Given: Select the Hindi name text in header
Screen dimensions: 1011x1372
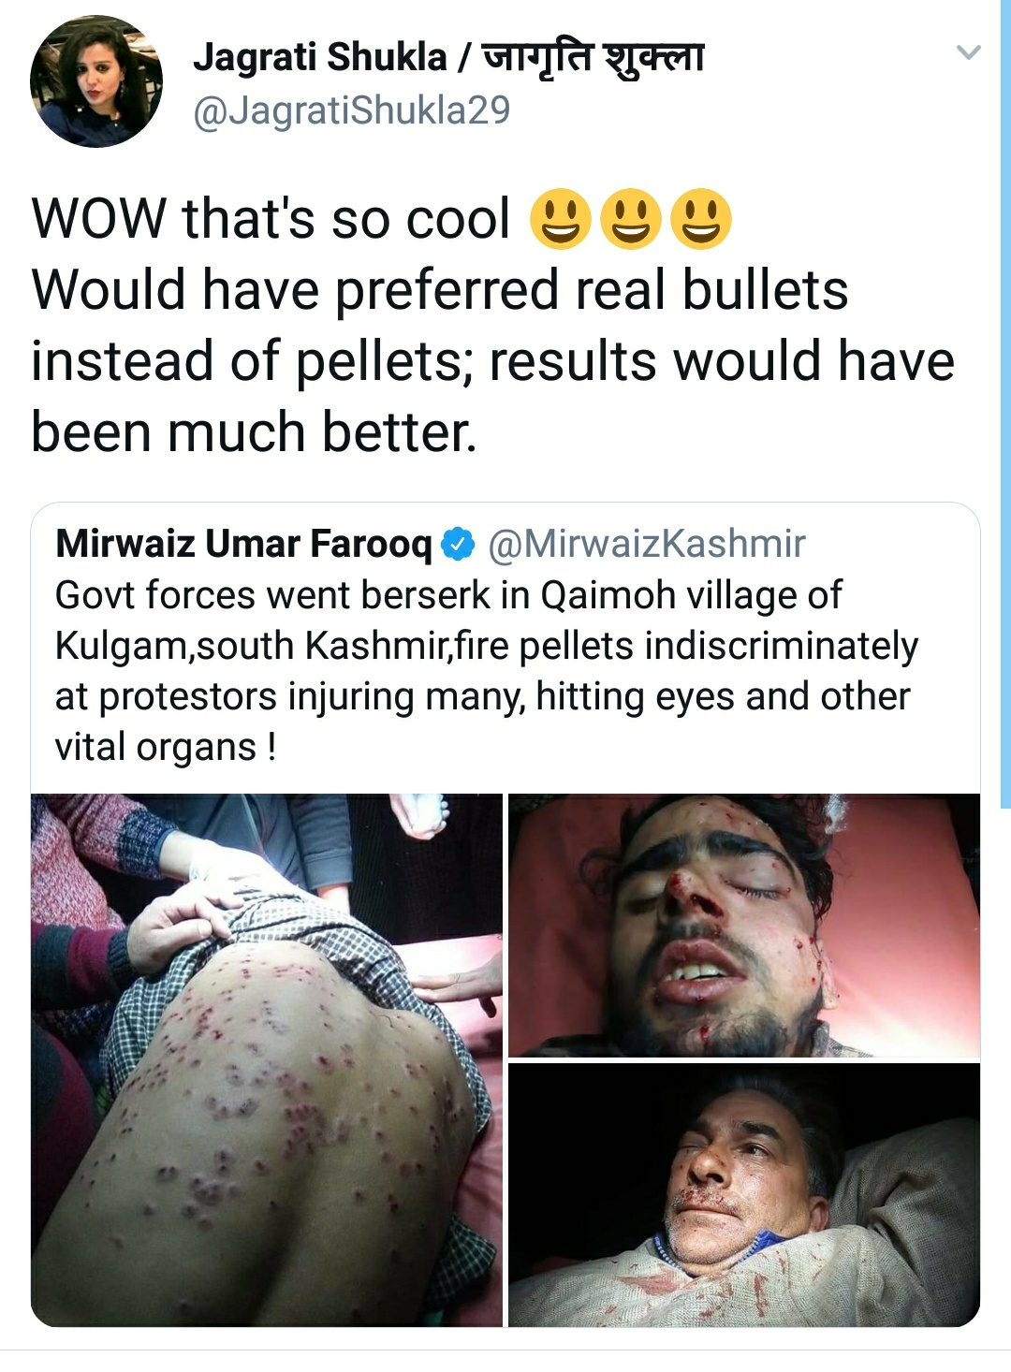Looking at the screenshot, I should click(593, 57).
